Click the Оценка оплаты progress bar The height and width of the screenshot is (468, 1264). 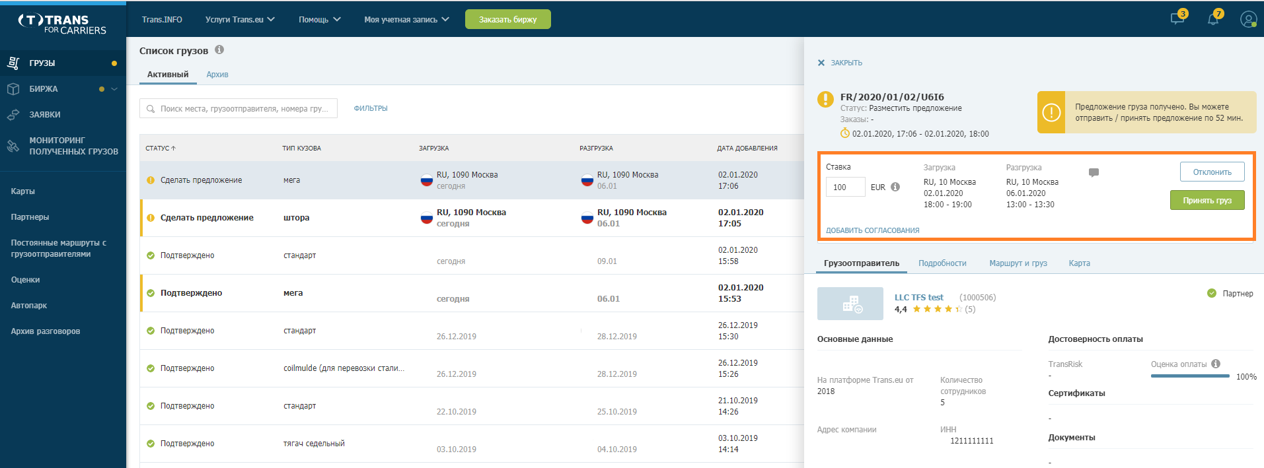[x=1190, y=376]
